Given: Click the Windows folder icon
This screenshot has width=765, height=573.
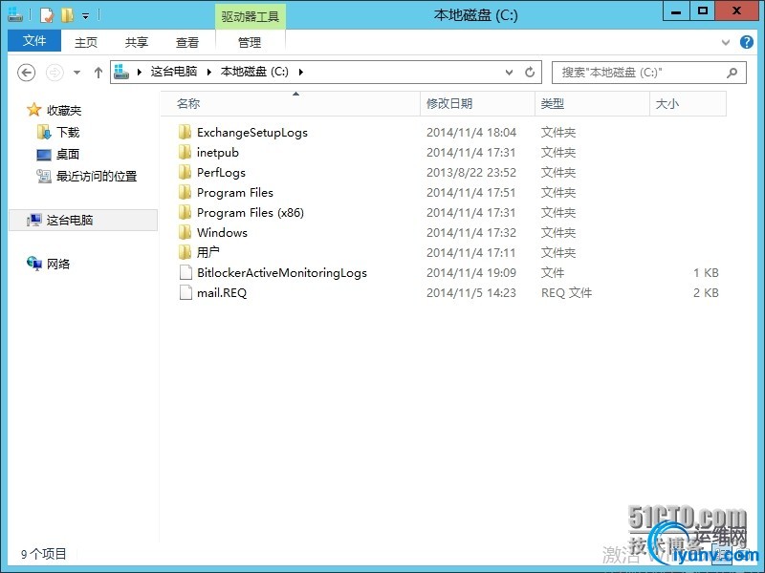Looking at the screenshot, I should (185, 232).
